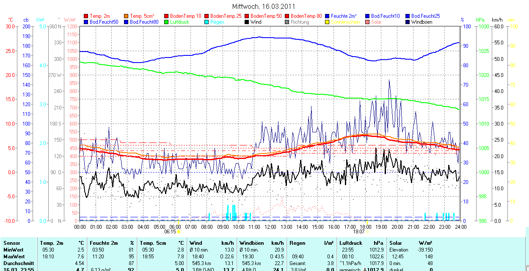
Task: Click the orange Temp. 5cm legend square
Action: (x=127, y=16)
